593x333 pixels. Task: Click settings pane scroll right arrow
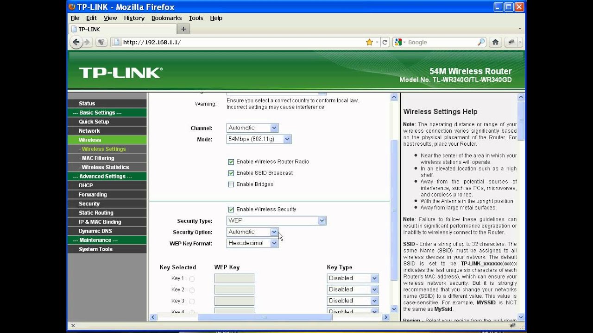pos(386,317)
